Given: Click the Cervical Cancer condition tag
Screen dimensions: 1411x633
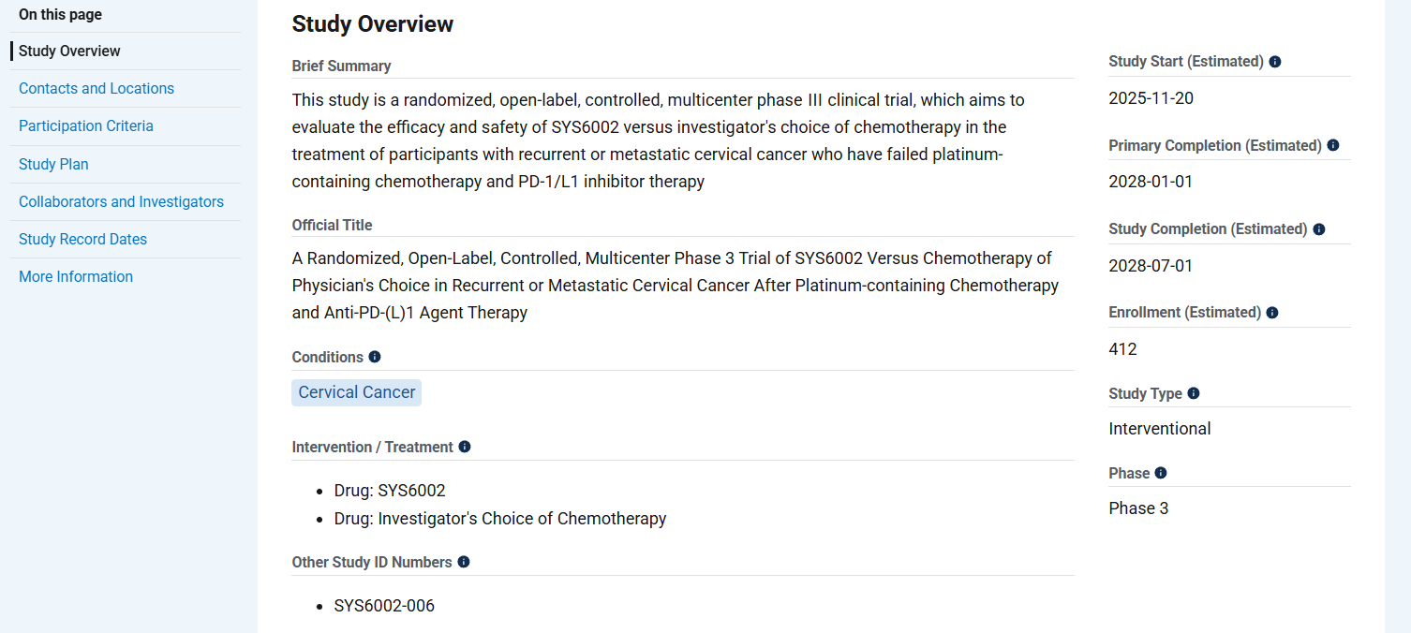Looking at the screenshot, I should [x=357, y=392].
